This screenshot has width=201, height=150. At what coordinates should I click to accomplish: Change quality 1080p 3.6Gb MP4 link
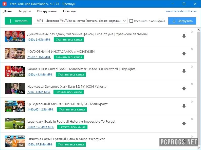pos(39,40)
